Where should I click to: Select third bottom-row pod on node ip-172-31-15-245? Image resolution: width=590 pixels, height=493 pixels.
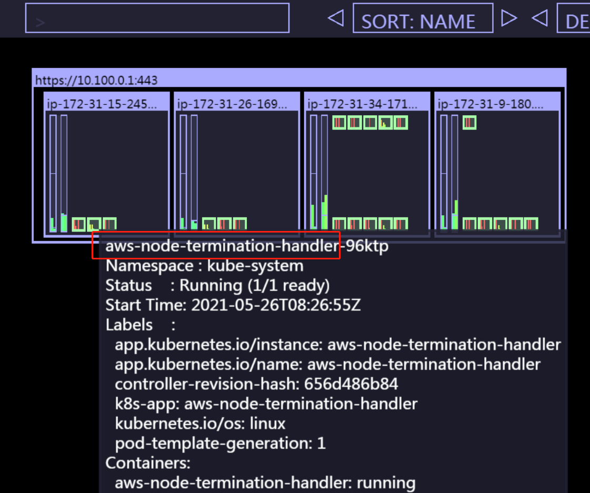pyautogui.click(x=109, y=224)
